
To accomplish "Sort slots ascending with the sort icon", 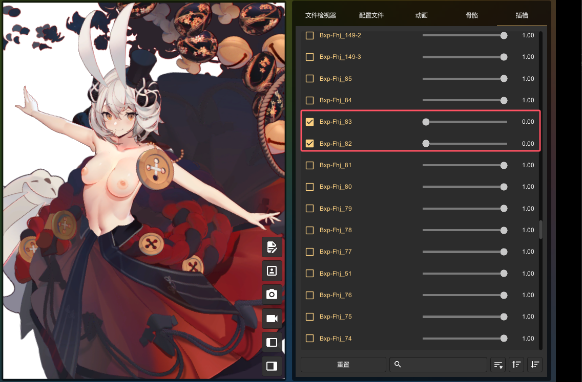I will coord(516,365).
